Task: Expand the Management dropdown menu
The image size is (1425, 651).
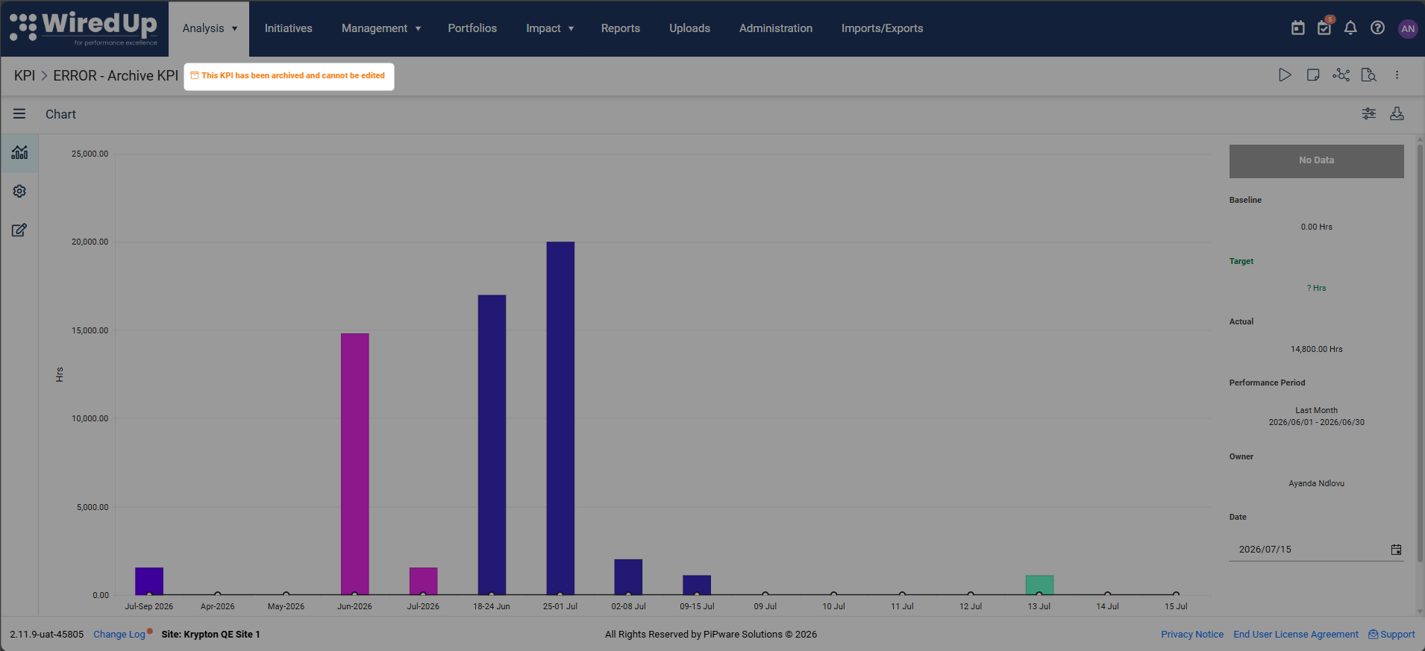Action: 381,28
